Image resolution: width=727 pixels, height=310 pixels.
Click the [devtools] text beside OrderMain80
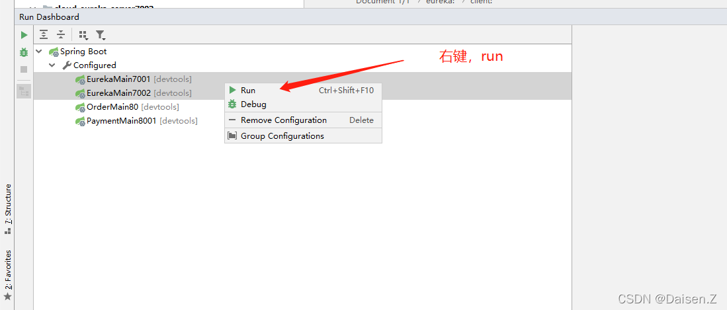coord(160,107)
